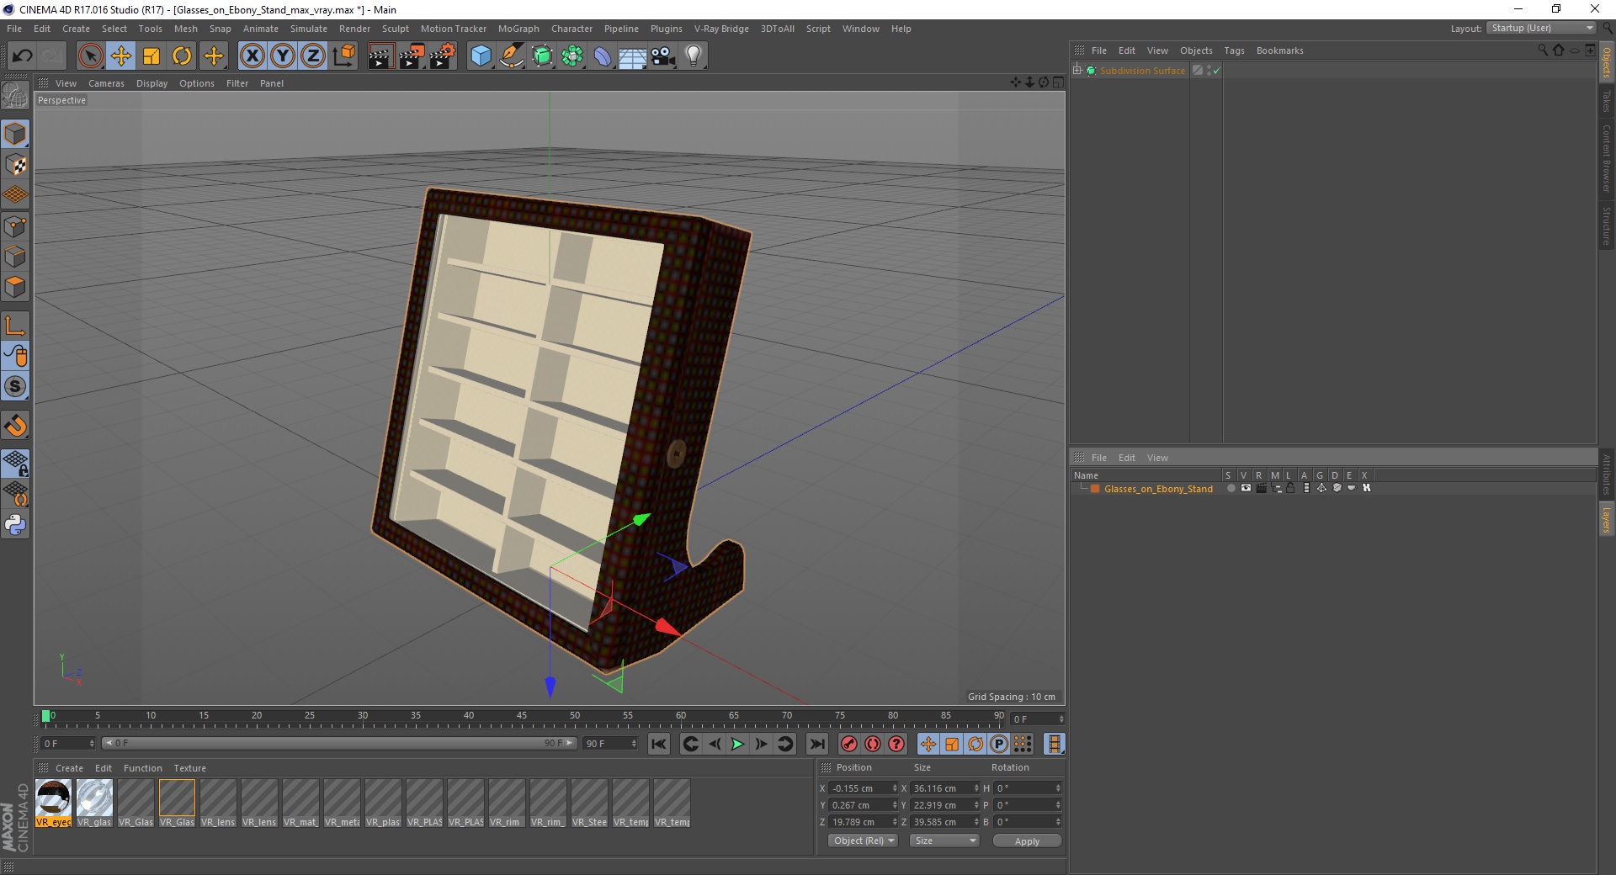Open the Object (Rel) coordinate dropdown
Image resolution: width=1616 pixels, height=875 pixels.
point(863,841)
